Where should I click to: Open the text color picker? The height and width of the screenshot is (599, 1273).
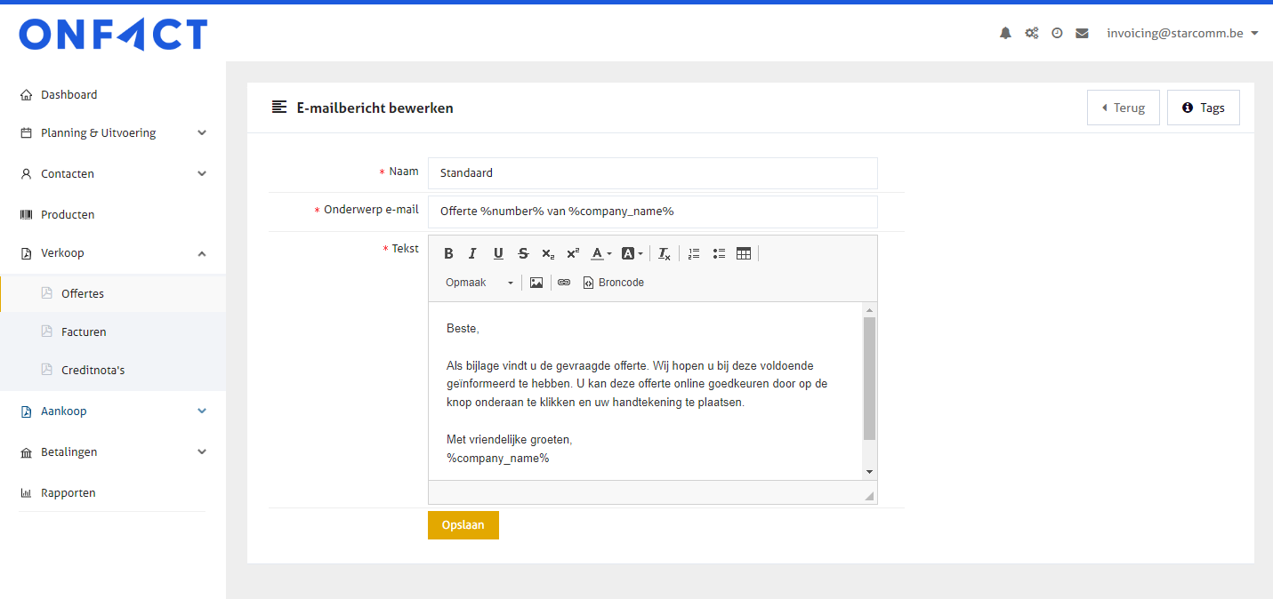pos(601,253)
